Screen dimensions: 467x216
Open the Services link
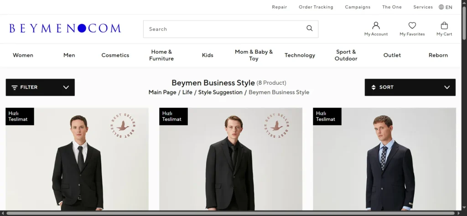tap(423, 7)
